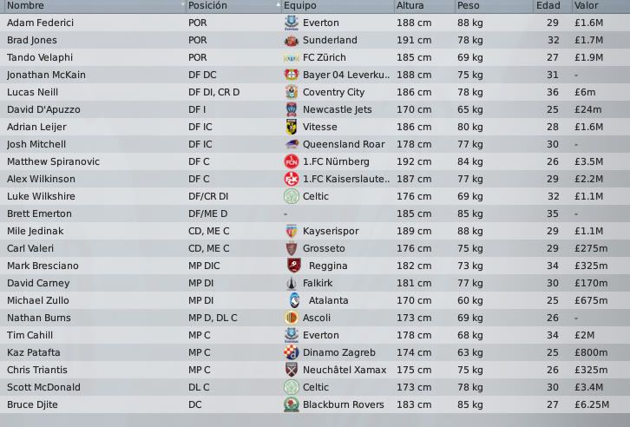Click the Newcastle Jets badge icon

[291, 109]
